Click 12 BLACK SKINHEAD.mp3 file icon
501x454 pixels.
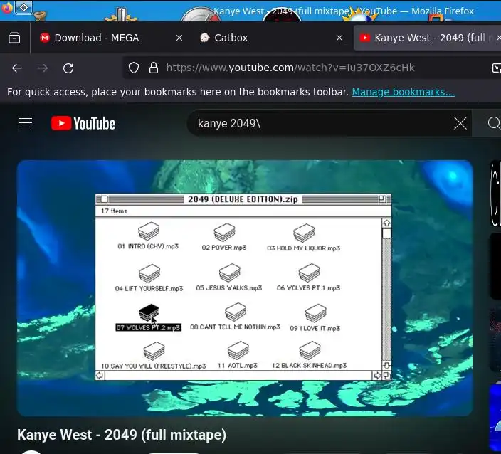click(310, 350)
